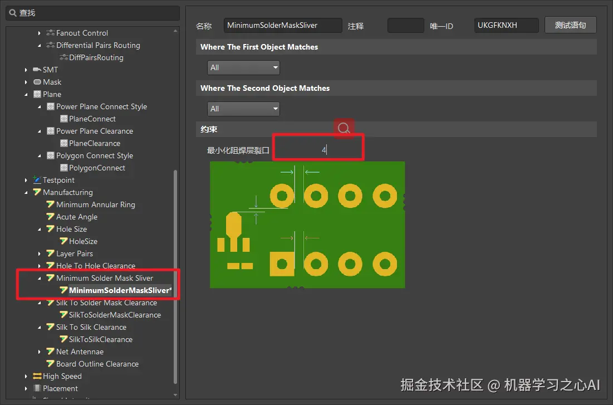Click the Polygon Connect Style icon
Screen dimensions: 613x405
[51, 155]
